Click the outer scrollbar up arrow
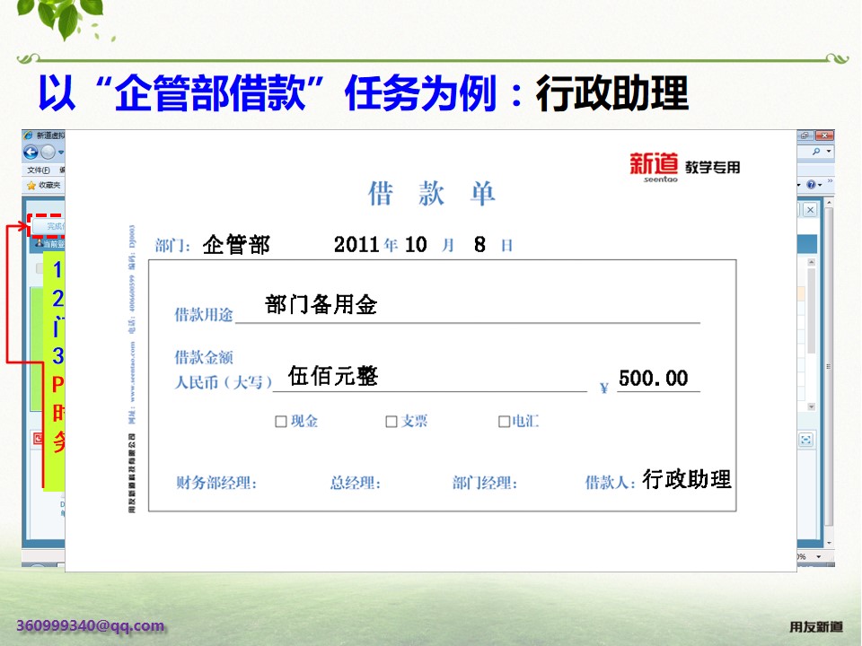Image resolution: width=862 pixels, height=646 pixels. pos(829,203)
